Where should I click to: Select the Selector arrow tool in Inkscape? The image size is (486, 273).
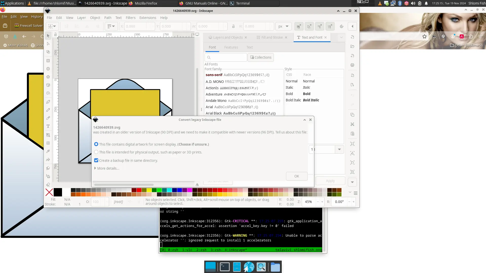coord(48,36)
